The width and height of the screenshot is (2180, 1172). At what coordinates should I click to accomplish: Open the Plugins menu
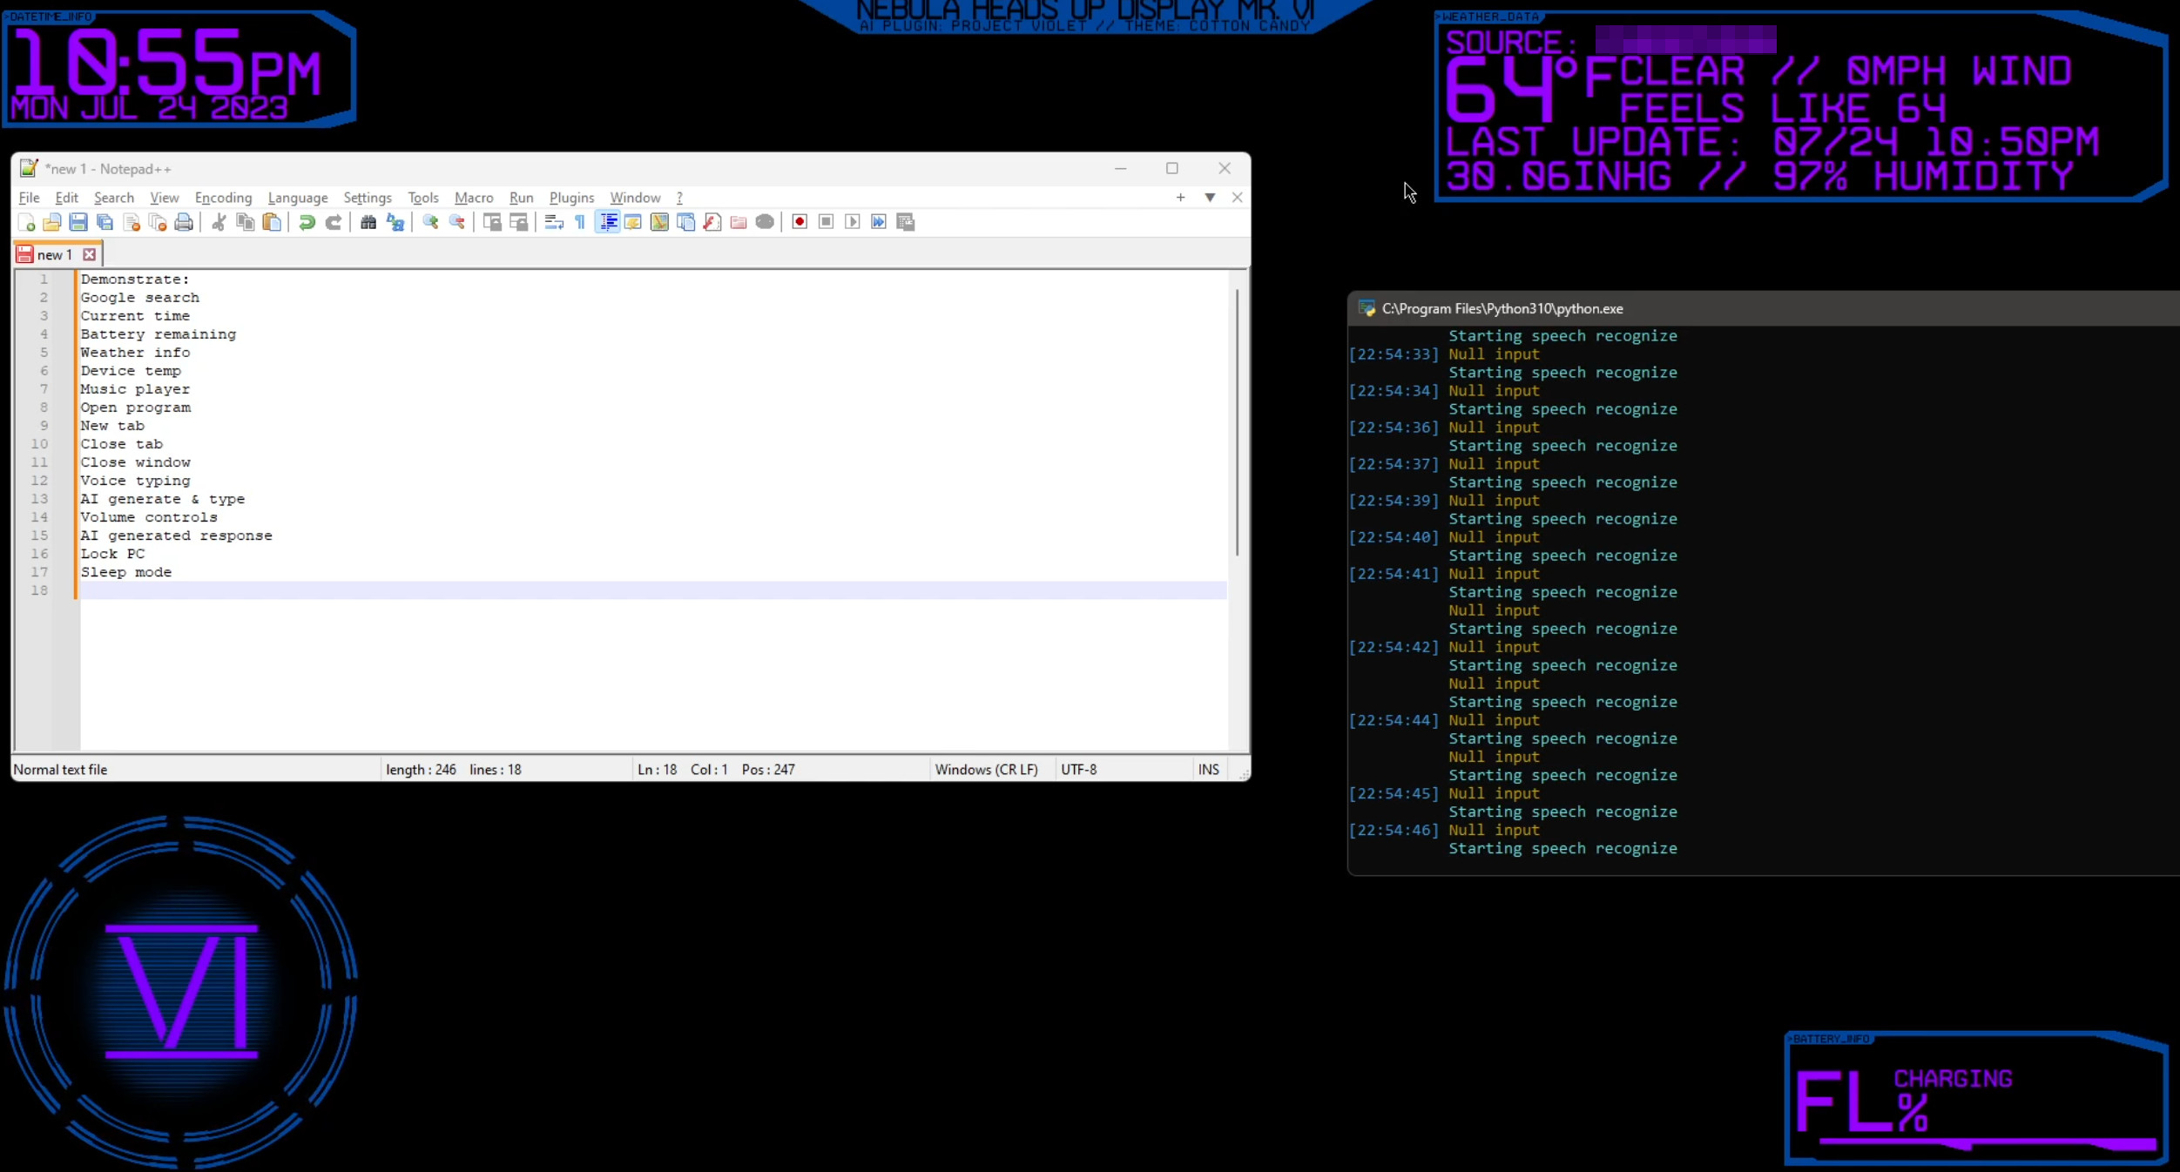point(571,198)
